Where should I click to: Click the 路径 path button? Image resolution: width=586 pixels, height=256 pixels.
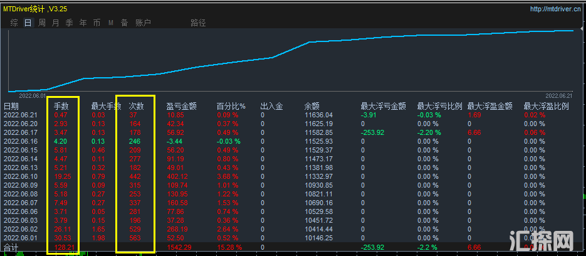tap(198, 23)
